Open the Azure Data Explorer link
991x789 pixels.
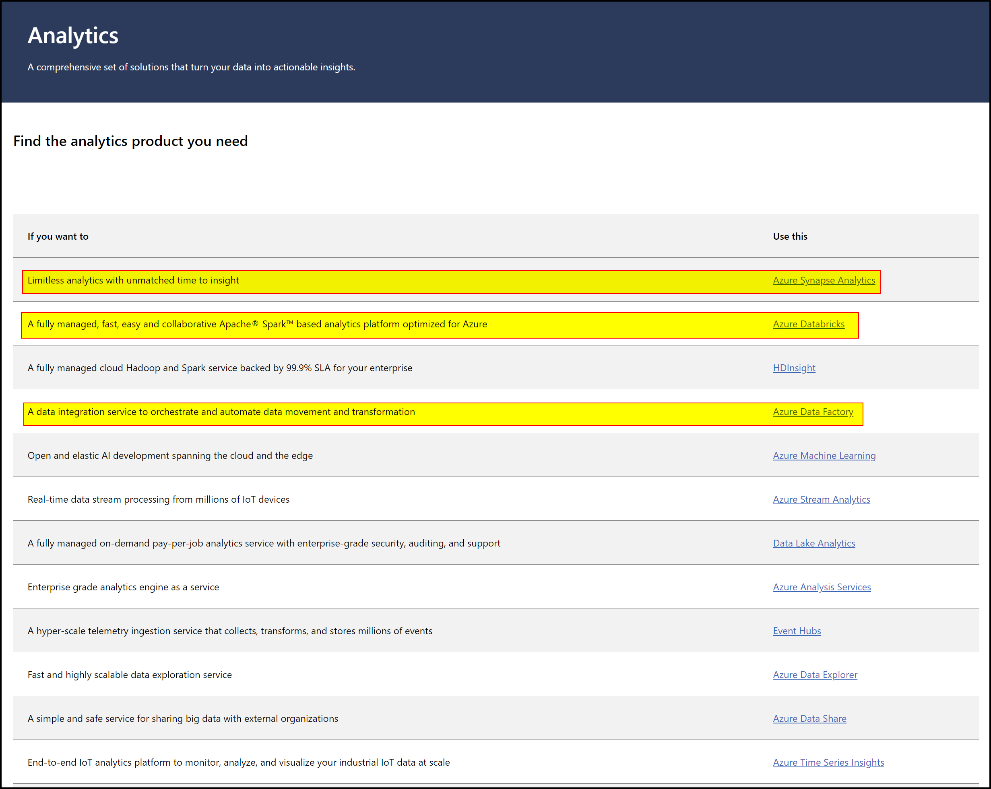point(815,675)
